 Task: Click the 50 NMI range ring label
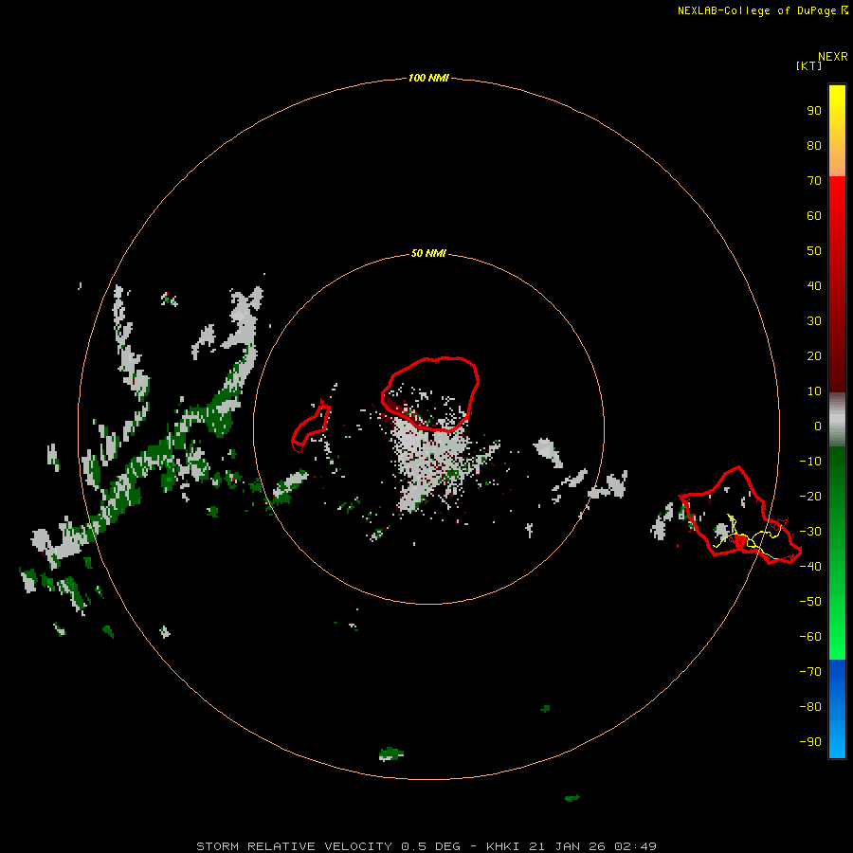tap(428, 253)
